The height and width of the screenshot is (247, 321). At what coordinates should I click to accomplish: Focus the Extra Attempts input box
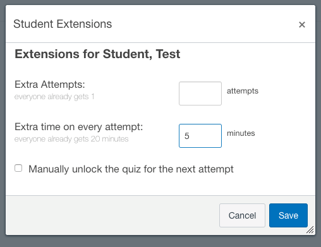[200, 93]
